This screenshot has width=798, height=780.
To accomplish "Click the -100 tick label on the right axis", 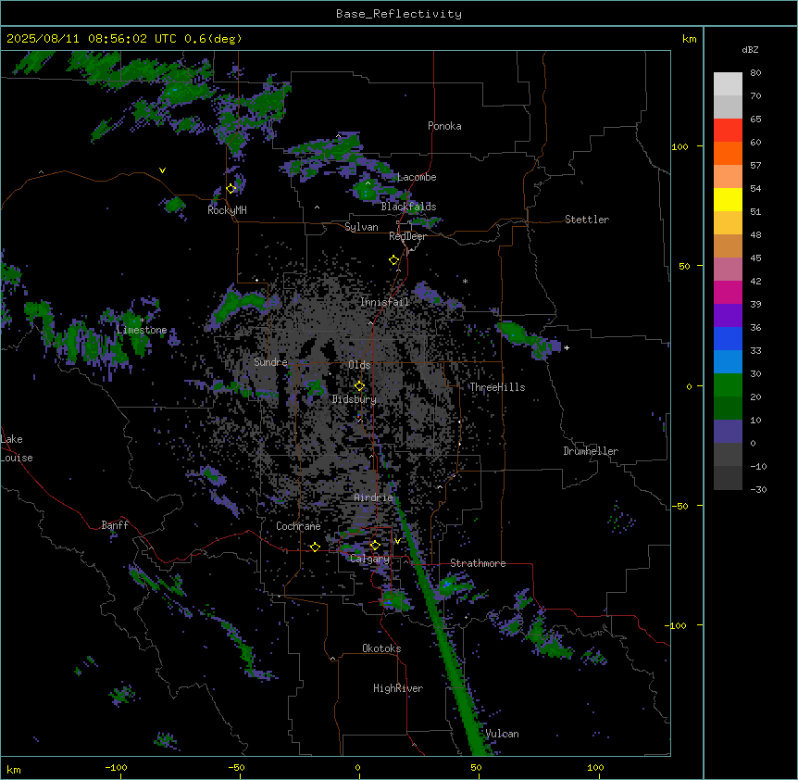I will 677,625.
